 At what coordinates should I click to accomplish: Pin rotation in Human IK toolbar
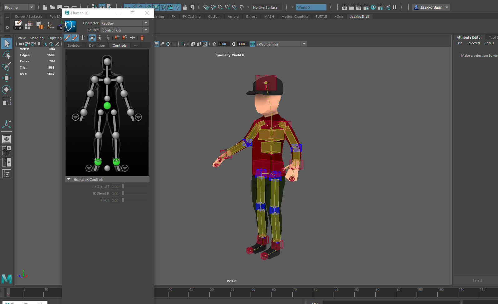[x=125, y=38]
